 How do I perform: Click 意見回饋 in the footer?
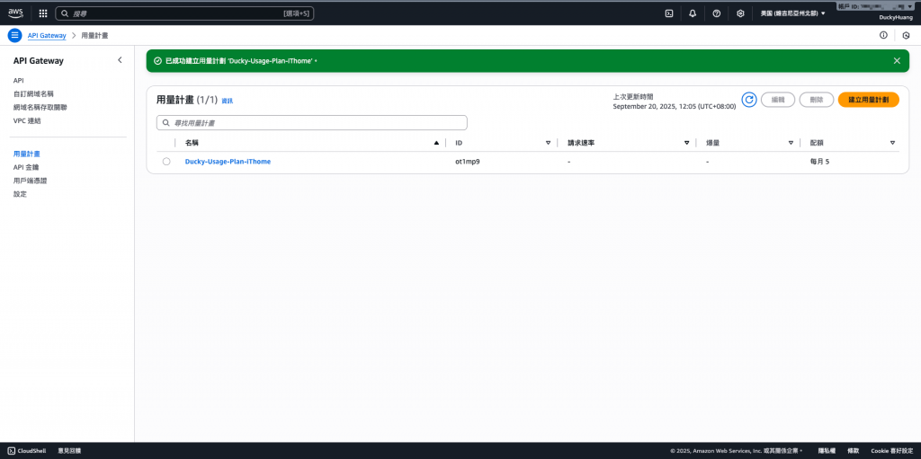click(x=69, y=451)
